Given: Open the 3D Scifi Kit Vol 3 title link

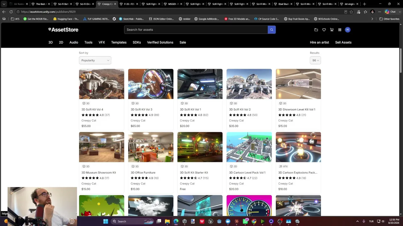Looking at the screenshot, I should [141, 110].
